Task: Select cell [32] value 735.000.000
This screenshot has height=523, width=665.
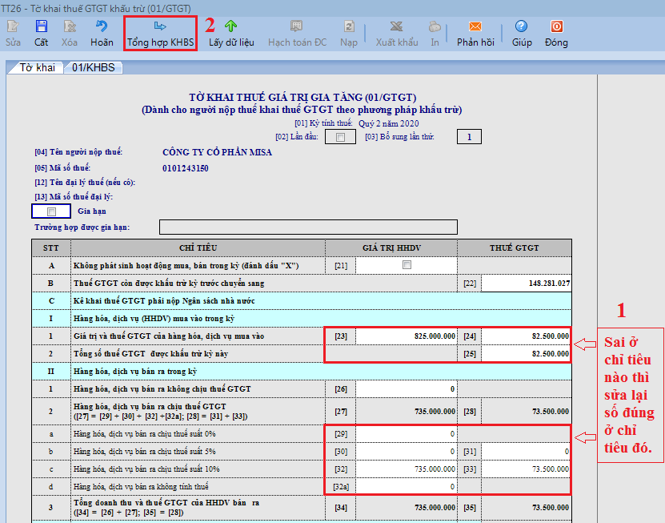Action: (406, 469)
